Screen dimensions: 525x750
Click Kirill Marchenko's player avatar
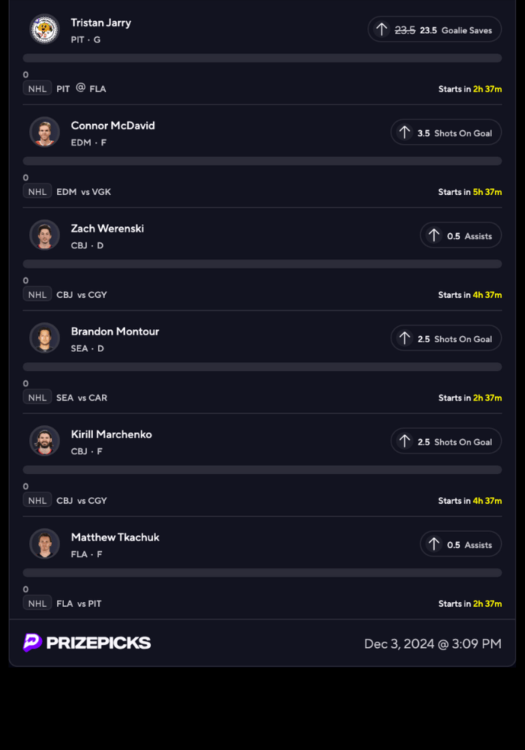coord(44,440)
